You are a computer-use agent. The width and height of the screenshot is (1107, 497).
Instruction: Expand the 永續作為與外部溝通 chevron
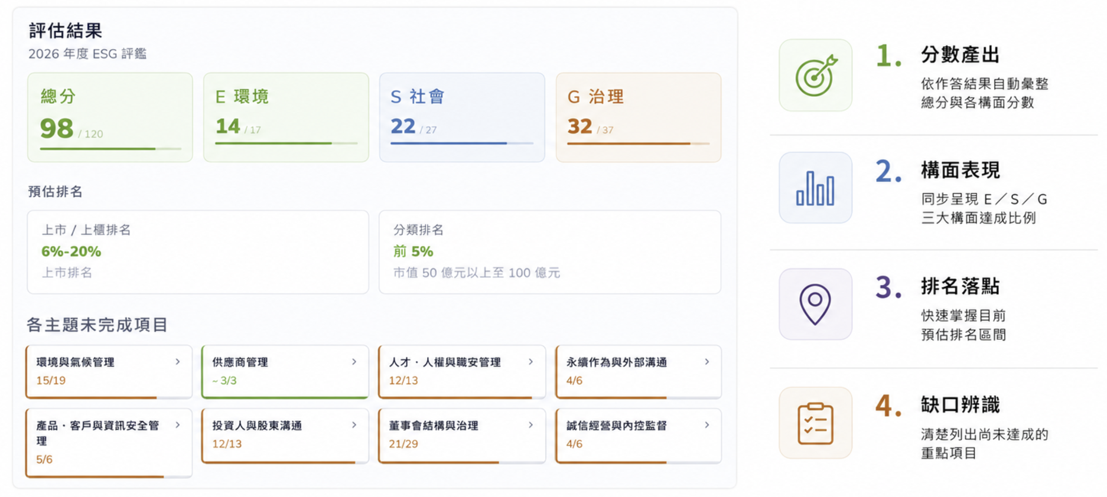(x=706, y=362)
